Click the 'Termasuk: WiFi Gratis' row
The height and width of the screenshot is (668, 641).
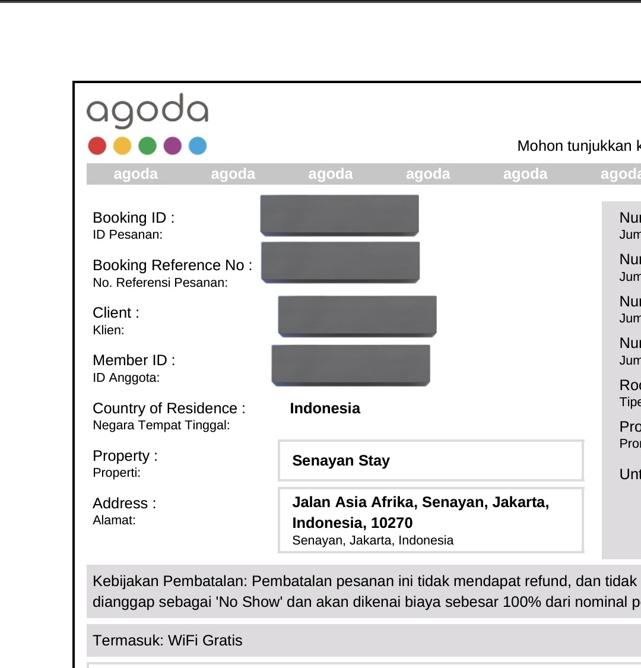pos(364,640)
